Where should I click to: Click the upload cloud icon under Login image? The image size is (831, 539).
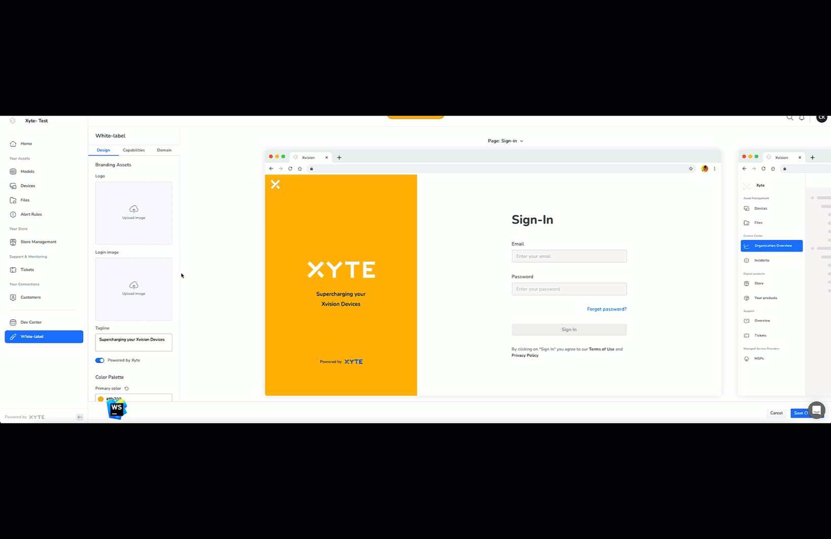click(134, 285)
